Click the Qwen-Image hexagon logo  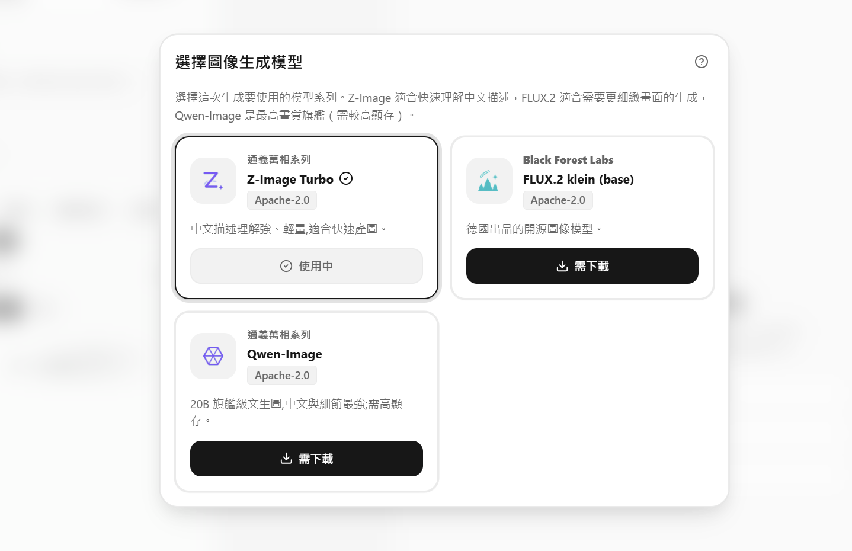click(213, 356)
